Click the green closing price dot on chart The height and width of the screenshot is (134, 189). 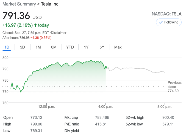(106, 67)
